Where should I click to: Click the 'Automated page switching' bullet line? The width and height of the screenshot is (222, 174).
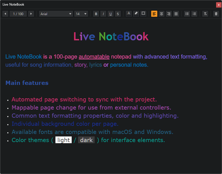coord(84,99)
